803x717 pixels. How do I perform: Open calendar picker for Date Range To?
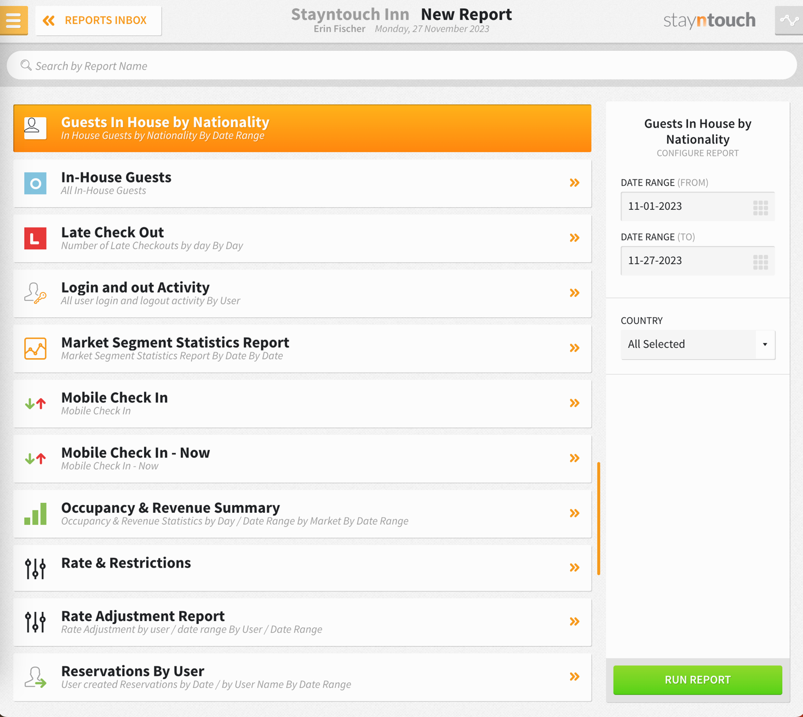[760, 262]
